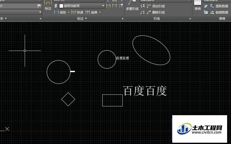Viewport: 231px width, 144px height.
Task: Click the dimension update icon with green arrows
Action: pyautogui.click(x=115, y=6)
